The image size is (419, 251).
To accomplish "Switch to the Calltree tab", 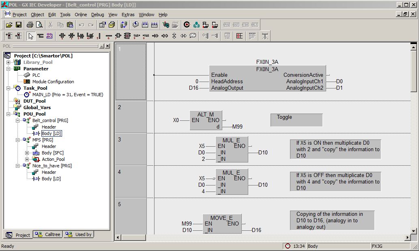I will tap(47, 234).
